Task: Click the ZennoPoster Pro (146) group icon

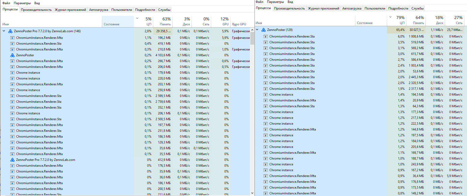Action: 10,31
